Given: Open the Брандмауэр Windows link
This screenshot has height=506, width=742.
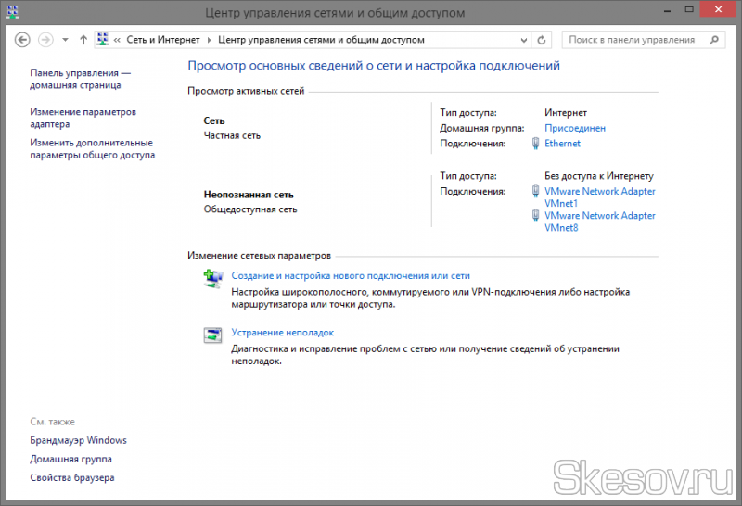Looking at the screenshot, I should (78, 440).
